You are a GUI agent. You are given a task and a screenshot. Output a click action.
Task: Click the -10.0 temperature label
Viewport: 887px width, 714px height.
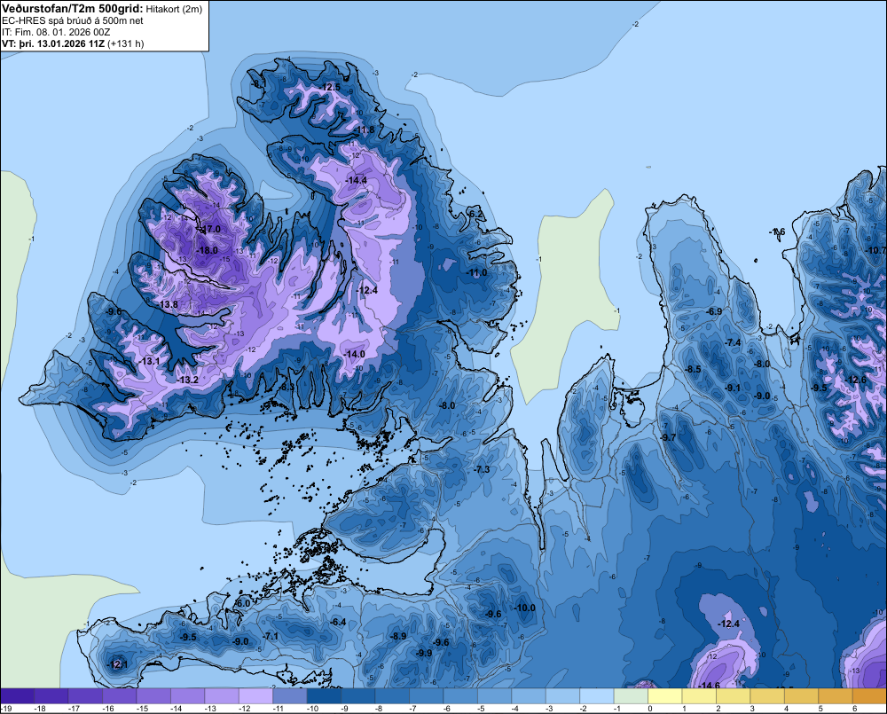point(524,608)
